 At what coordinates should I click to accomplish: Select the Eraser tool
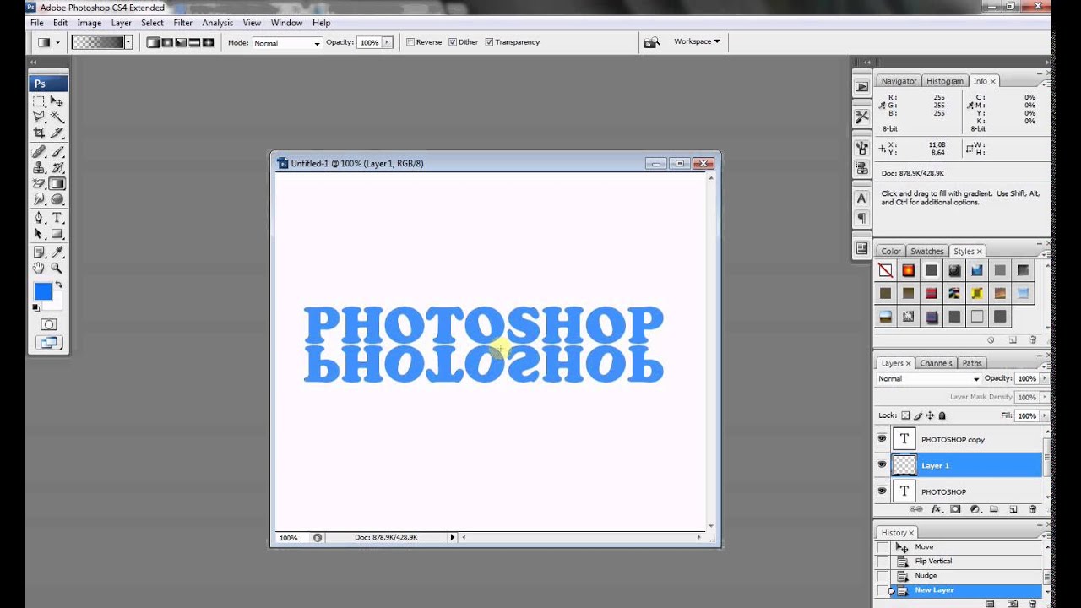click(39, 183)
